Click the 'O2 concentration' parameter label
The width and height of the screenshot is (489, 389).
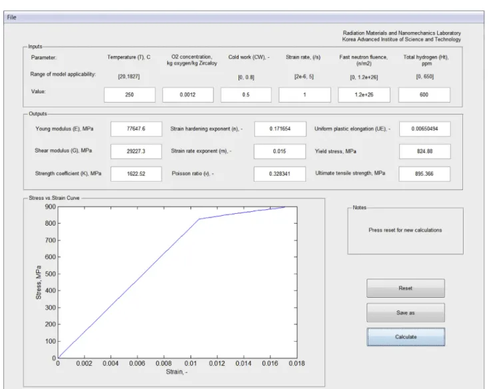pos(192,60)
